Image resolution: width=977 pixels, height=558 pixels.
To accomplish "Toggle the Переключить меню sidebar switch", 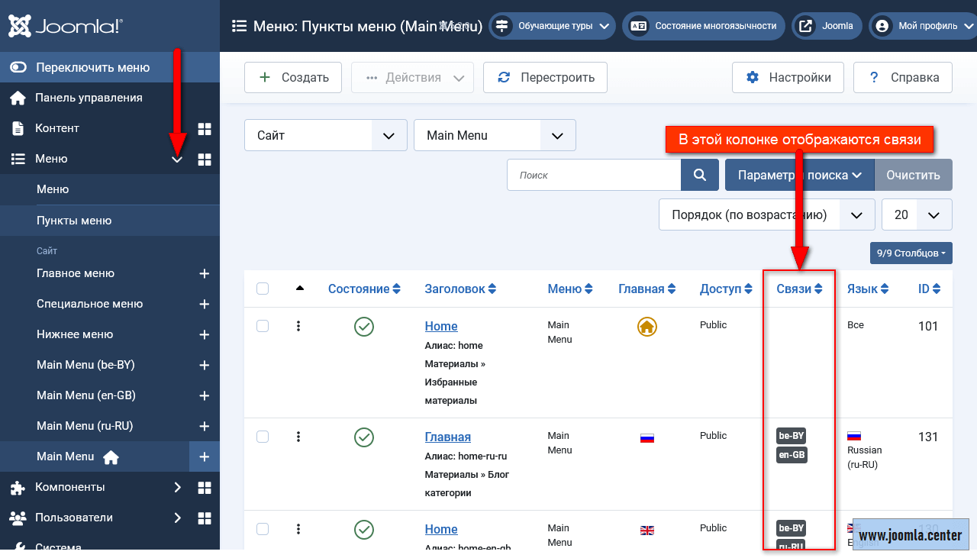I will pyautogui.click(x=18, y=67).
